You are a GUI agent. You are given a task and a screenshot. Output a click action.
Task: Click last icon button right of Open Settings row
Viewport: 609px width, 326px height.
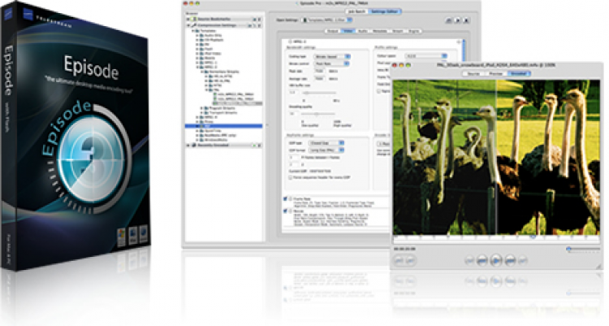[466, 20]
